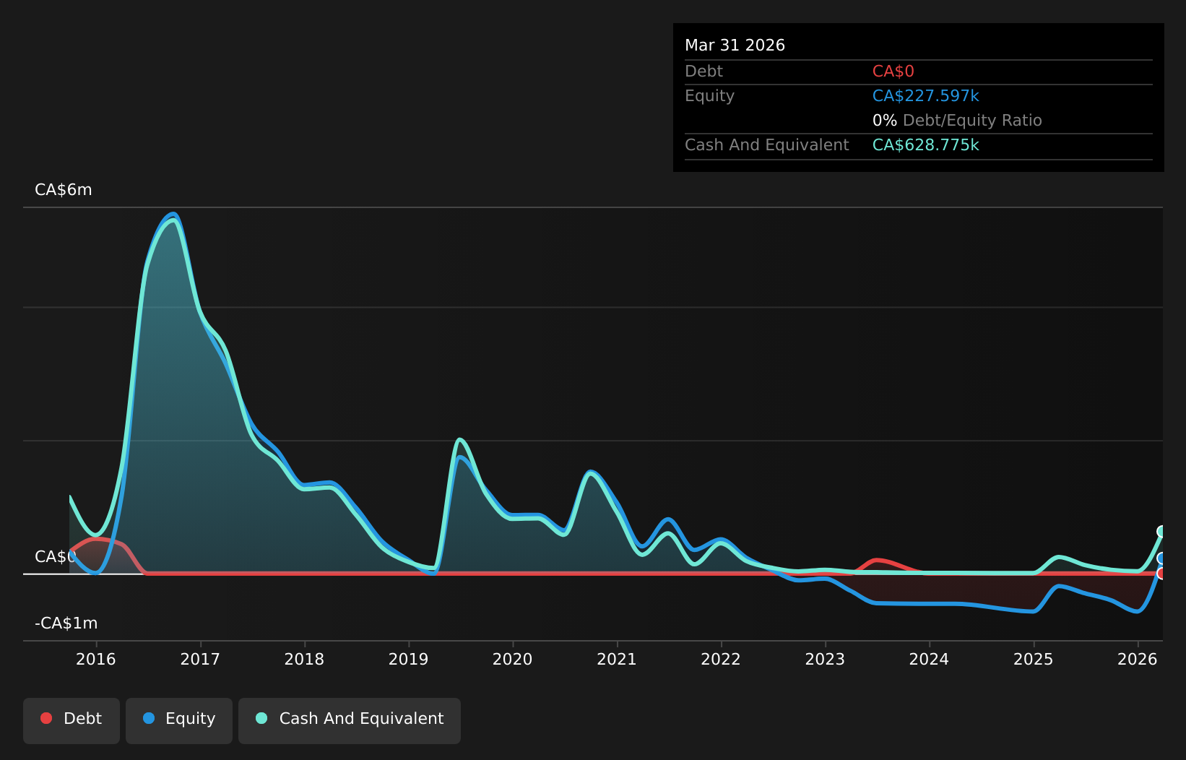
Task: Click the Cash value CA$628.775k
Action: (x=926, y=145)
